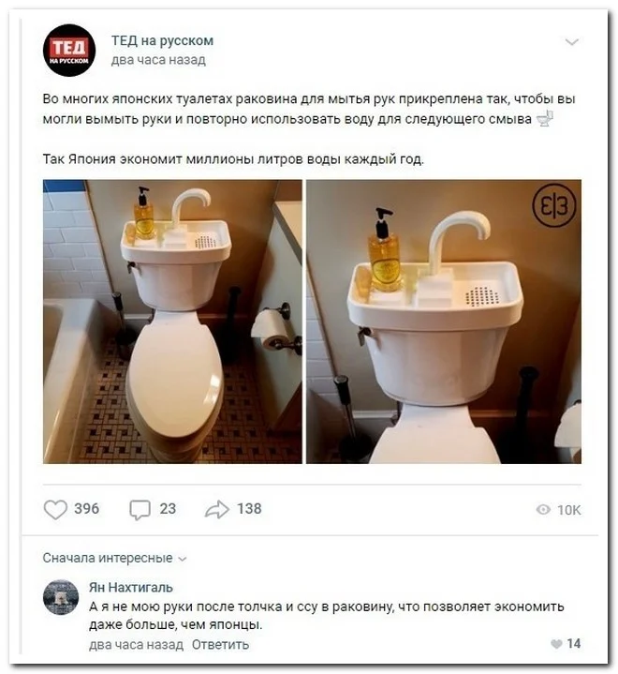Viewport: 618px width, 674px height.
Task: Click the eye views counter icon
Action: point(543,510)
